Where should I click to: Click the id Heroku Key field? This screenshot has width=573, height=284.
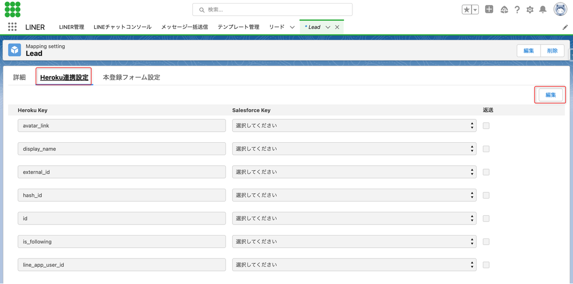(122, 218)
